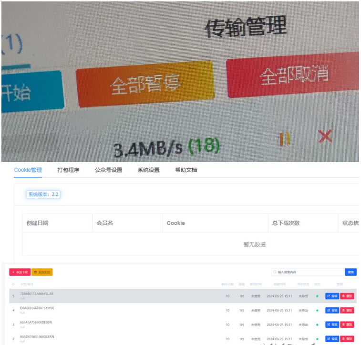The image size is (361, 345).
Task: Delete the 666AEA756608DEB0RJ card row
Action: coord(347,324)
